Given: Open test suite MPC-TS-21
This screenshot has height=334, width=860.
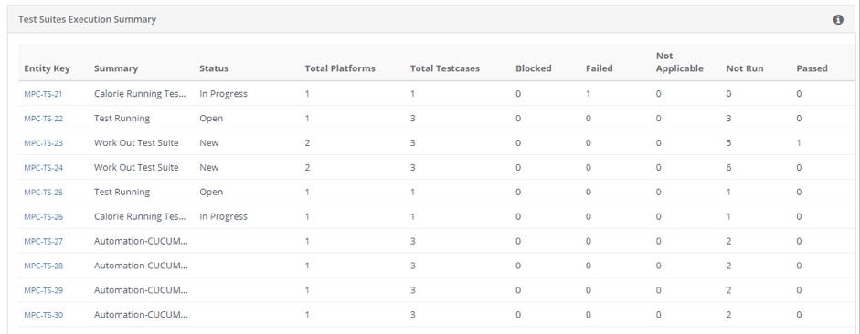Looking at the screenshot, I should point(43,94).
